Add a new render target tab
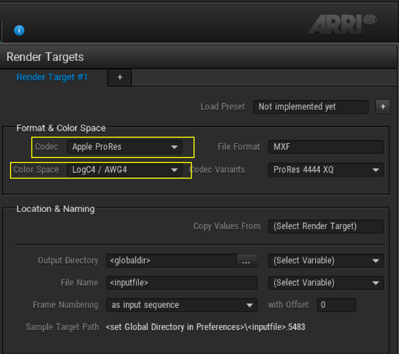 click(120, 77)
